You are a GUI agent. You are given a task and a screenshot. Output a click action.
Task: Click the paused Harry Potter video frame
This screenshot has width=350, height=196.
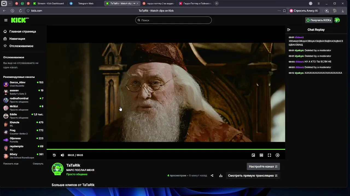166,92
